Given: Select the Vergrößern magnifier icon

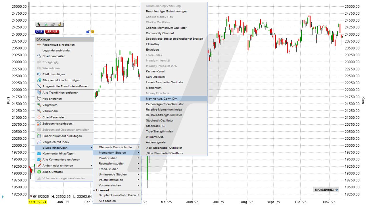Looking at the screenshot, I should (39, 105).
